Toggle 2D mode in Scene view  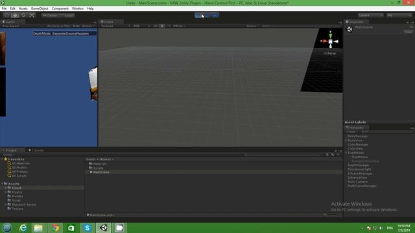coord(156,26)
